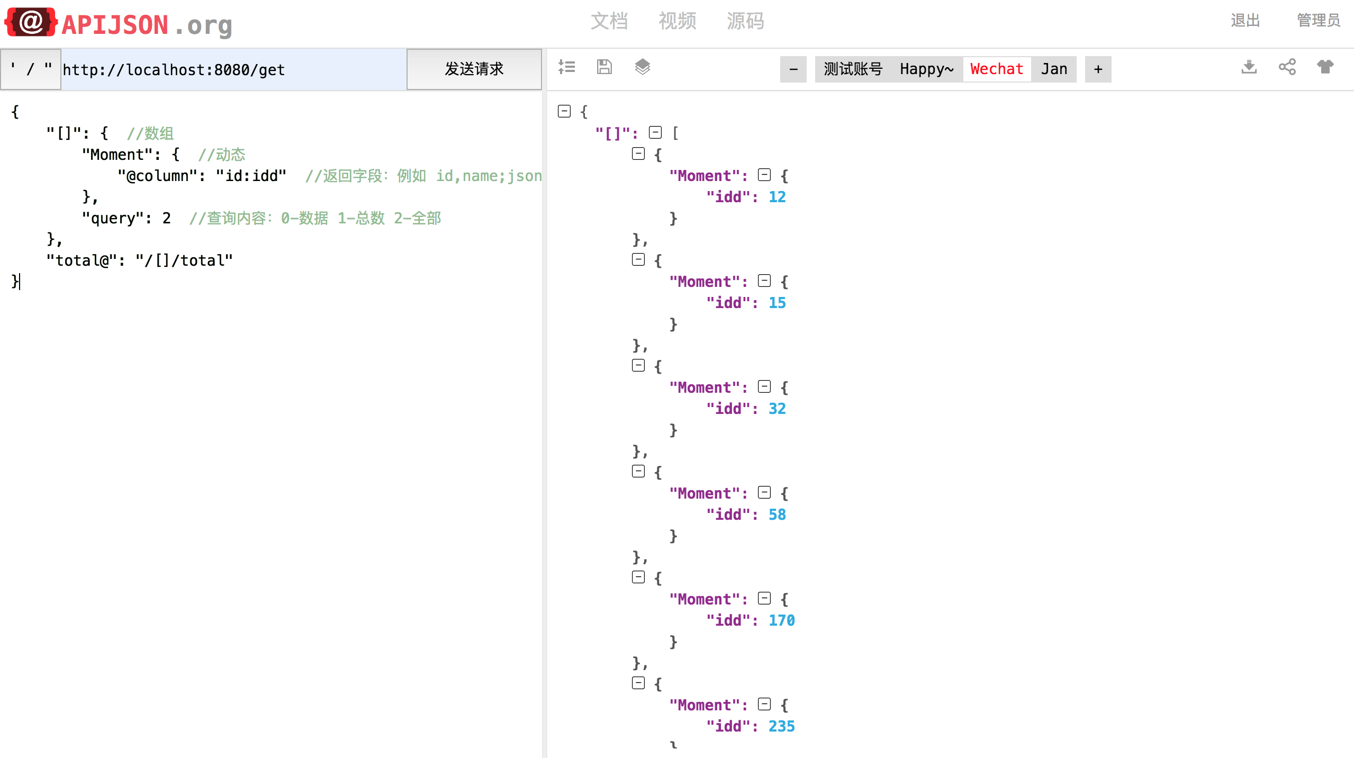Click the download icon

(x=1249, y=67)
